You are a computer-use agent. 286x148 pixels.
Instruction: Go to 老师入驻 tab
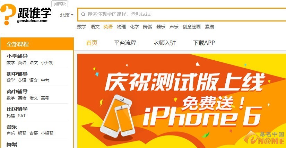pos(165,43)
